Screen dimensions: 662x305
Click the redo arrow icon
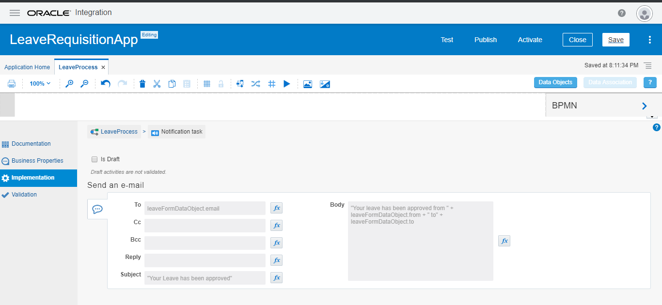(x=122, y=84)
